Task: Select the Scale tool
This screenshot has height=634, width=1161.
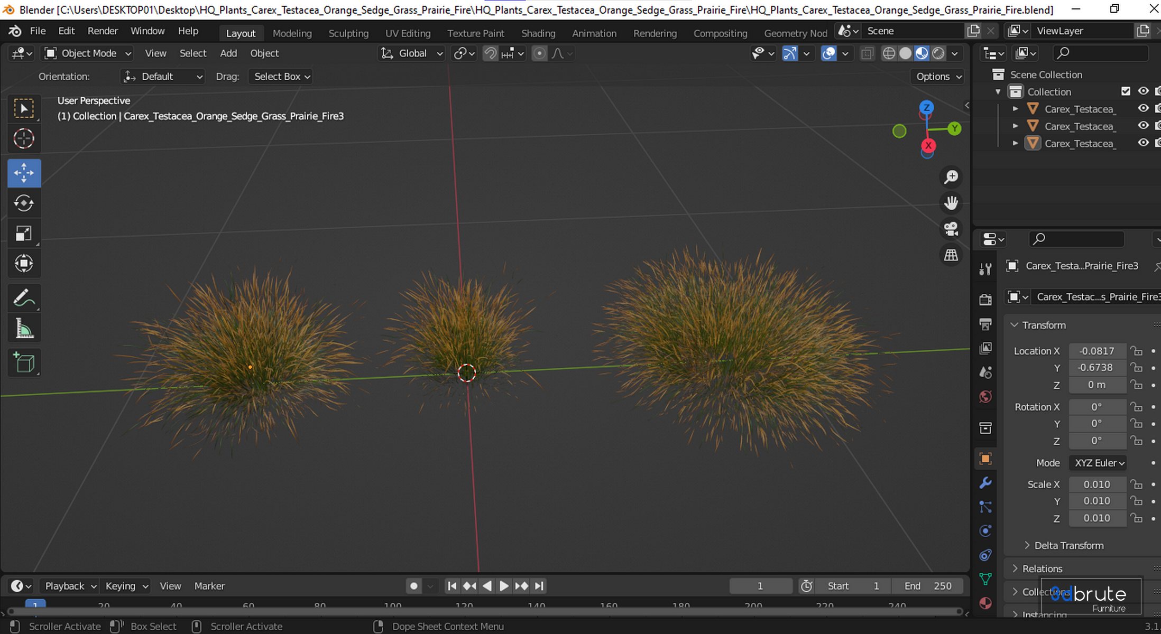Action: pos(24,234)
